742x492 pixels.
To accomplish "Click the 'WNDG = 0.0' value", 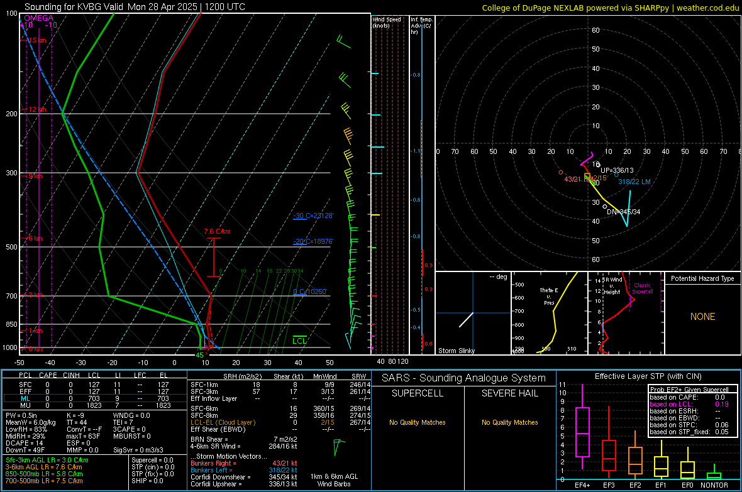I will pyautogui.click(x=131, y=415).
